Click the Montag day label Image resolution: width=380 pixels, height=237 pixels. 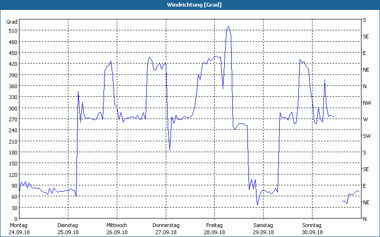[x=18, y=226]
